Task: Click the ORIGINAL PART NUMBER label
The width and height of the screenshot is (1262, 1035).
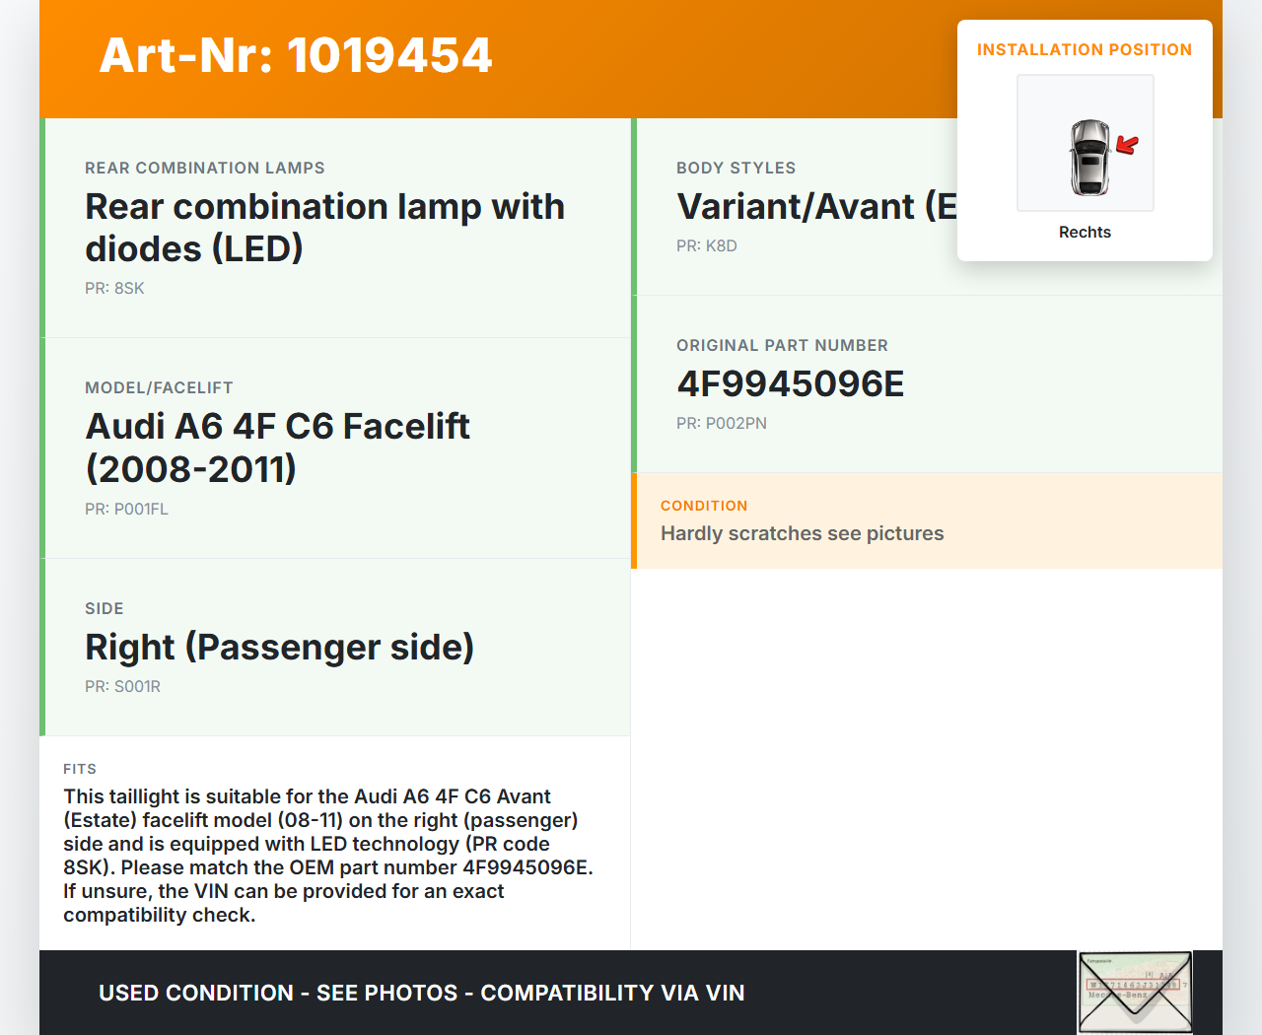Action: pyautogui.click(x=783, y=345)
